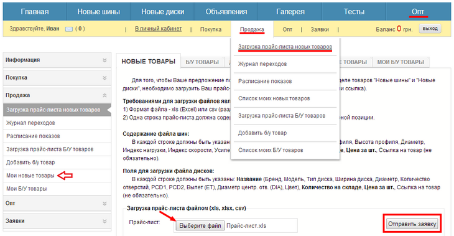This screenshot has width=454, height=236.
Task: Select sidebar item Мои новые товары
Action: (57, 176)
